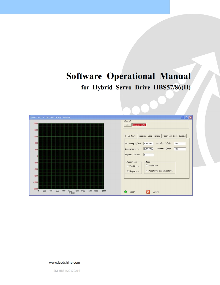This screenshot has height=285, width=220.
Task: Click the green Start icon
Action: (x=125, y=192)
